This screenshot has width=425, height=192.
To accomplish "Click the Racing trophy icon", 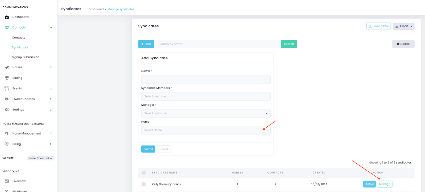I will (7, 78).
